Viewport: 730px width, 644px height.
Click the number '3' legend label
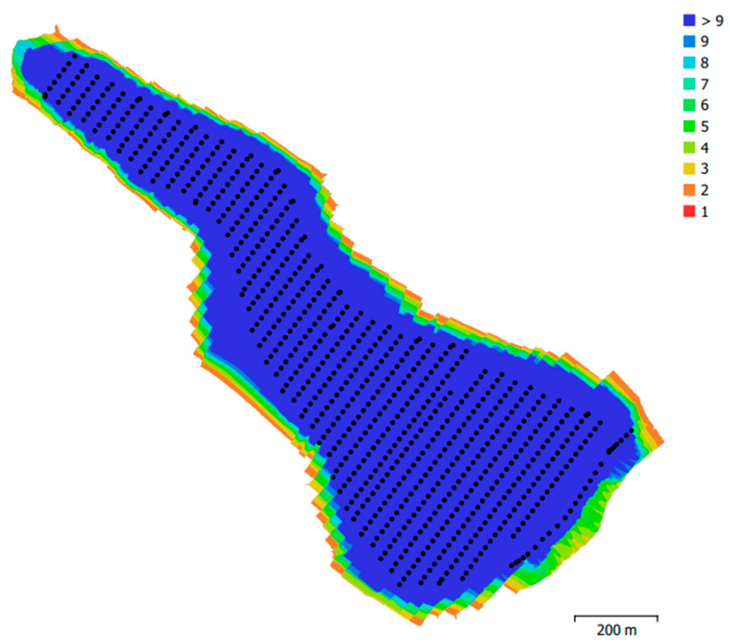705,169
